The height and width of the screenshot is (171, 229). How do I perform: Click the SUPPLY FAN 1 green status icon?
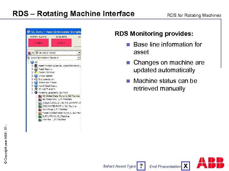click(x=40, y=117)
